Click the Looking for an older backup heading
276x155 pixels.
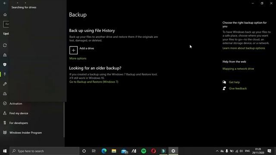pyautogui.click(x=95, y=68)
